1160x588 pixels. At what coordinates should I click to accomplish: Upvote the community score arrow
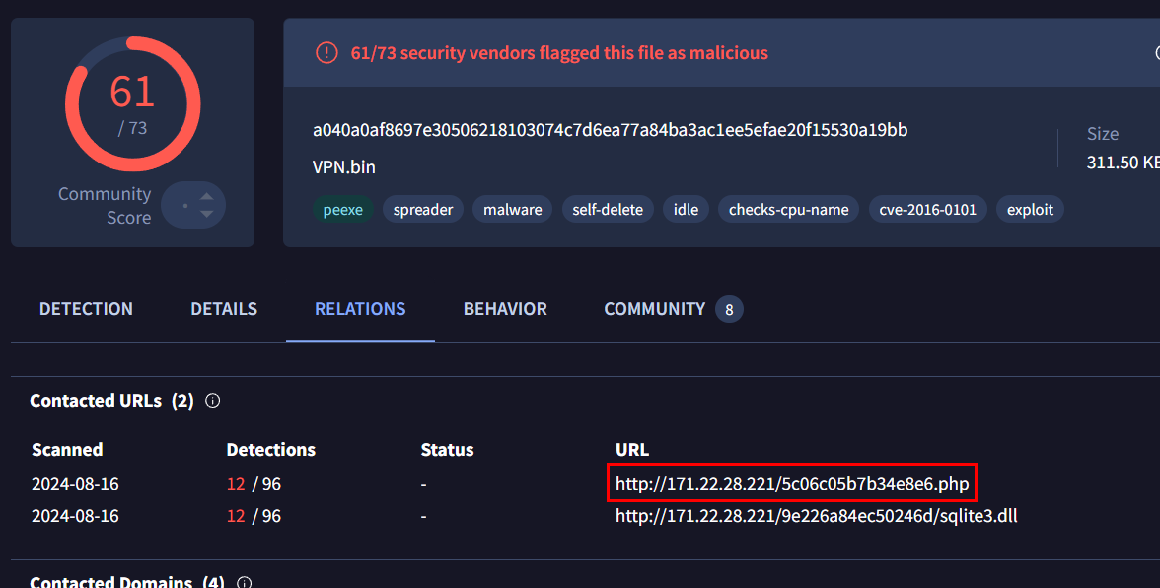[x=206, y=196]
